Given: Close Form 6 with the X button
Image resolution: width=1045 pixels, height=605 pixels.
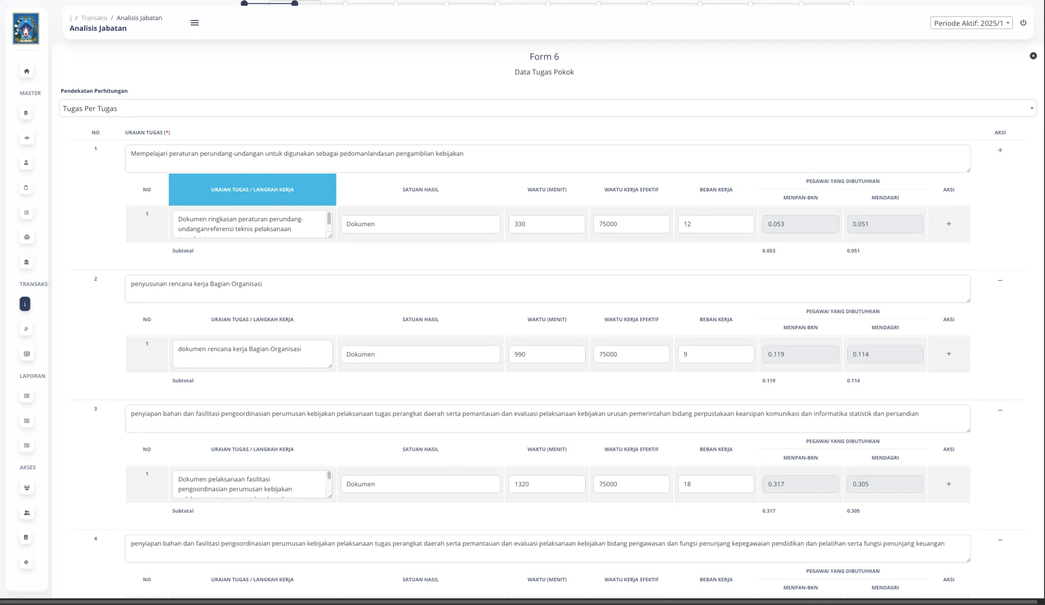Looking at the screenshot, I should coord(1033,56).
